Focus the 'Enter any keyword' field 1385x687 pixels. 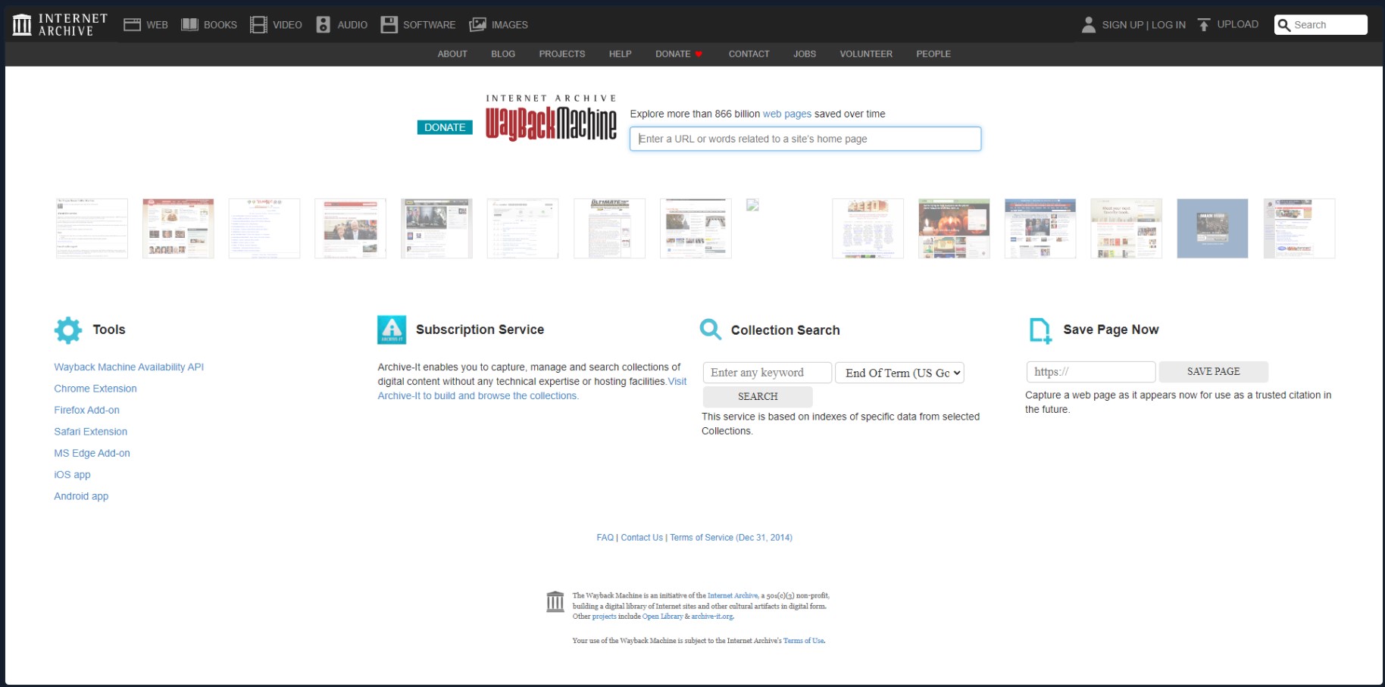pyautogui.click(x=767, y=373)
